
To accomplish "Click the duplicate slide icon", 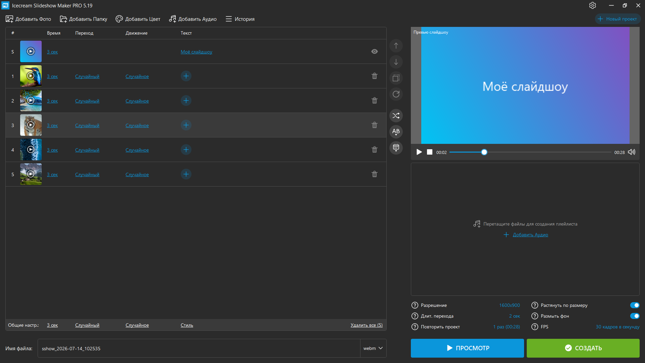I will pyautogui.click(x=396, y=78).
